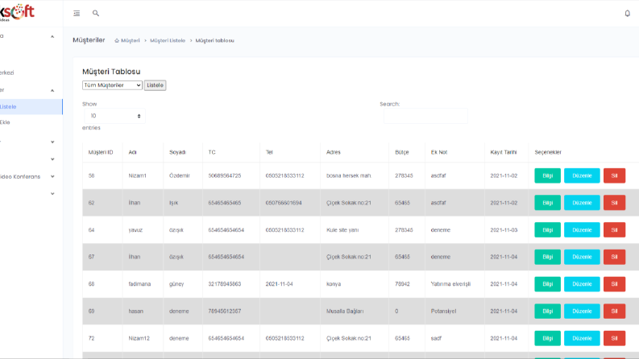Click Sil button for customer 62
The image size is (639, 359).
(x=614, y=203)
